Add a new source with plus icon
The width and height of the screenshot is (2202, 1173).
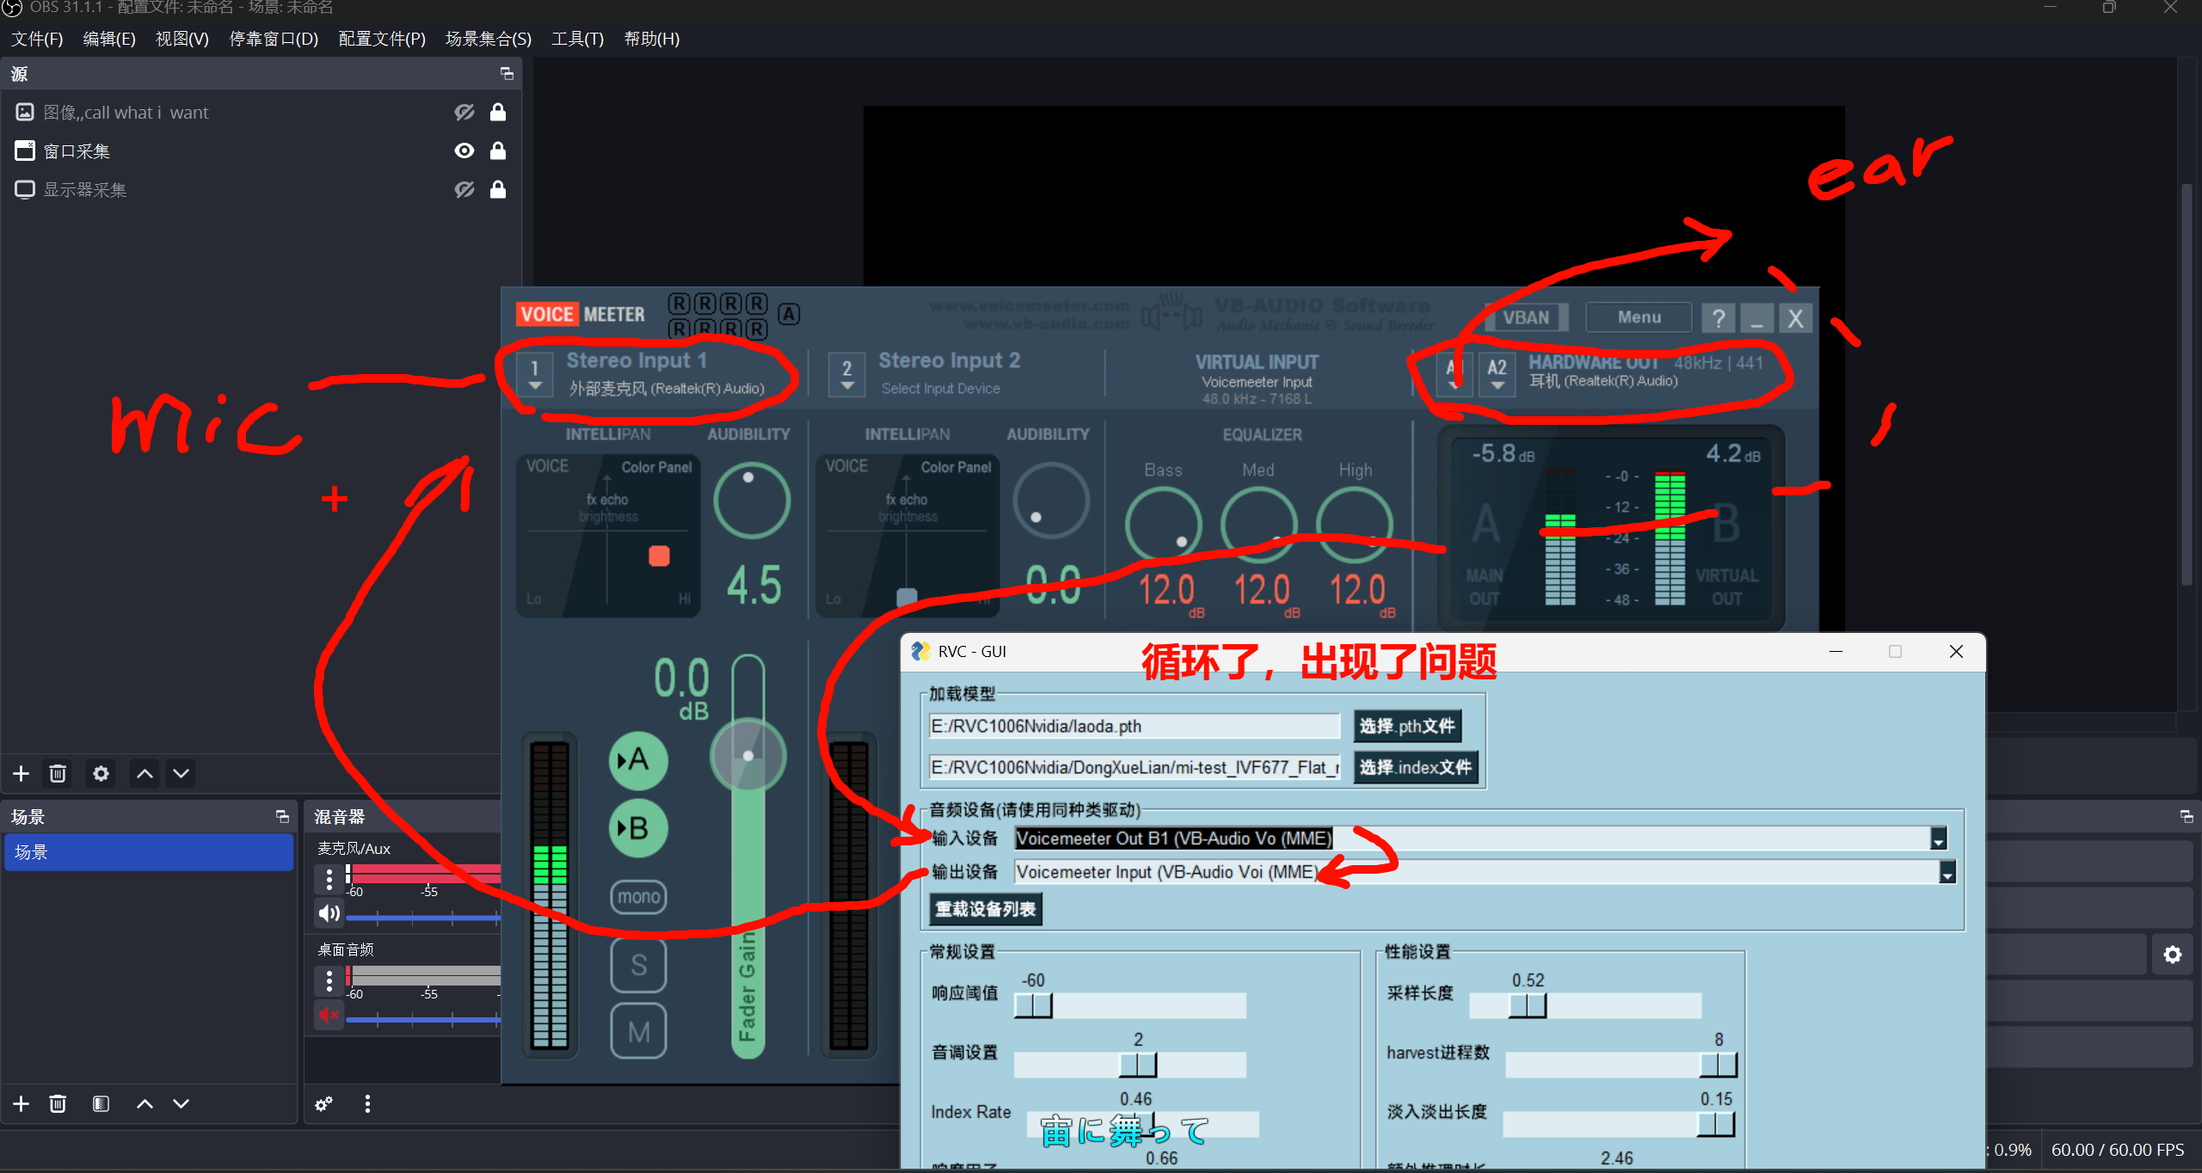point(22,773)
